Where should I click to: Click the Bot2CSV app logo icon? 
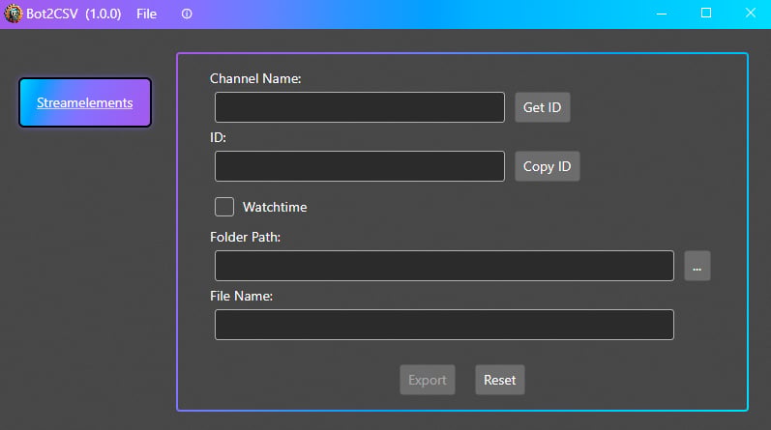(14, 14)
